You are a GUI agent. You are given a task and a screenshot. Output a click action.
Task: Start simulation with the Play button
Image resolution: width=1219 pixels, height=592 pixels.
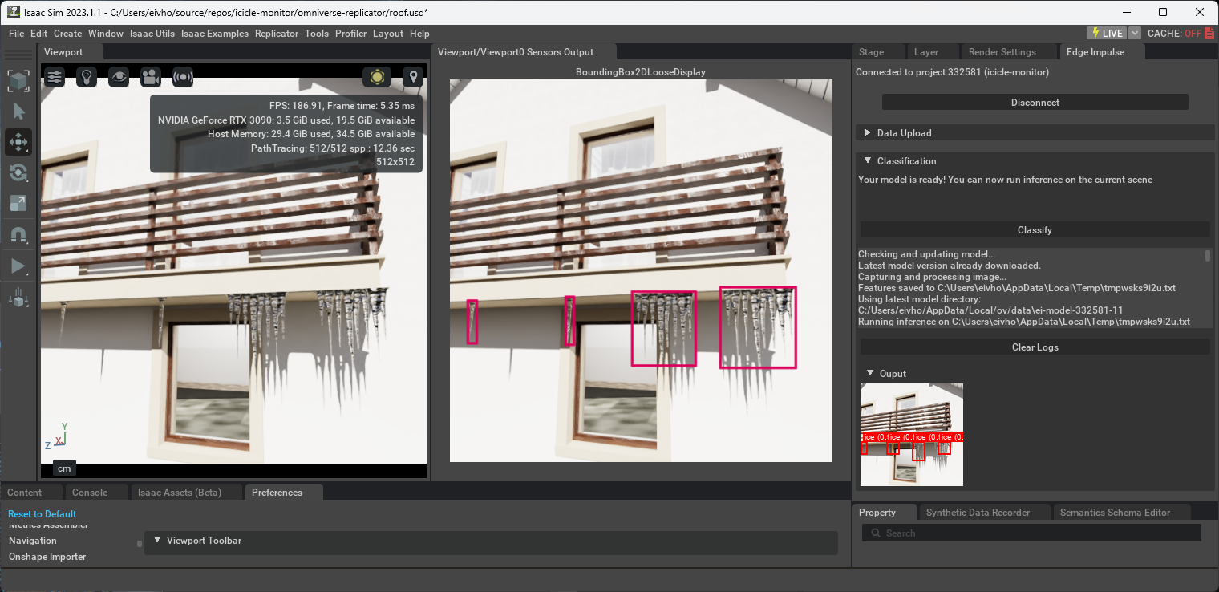click(18, 266)
